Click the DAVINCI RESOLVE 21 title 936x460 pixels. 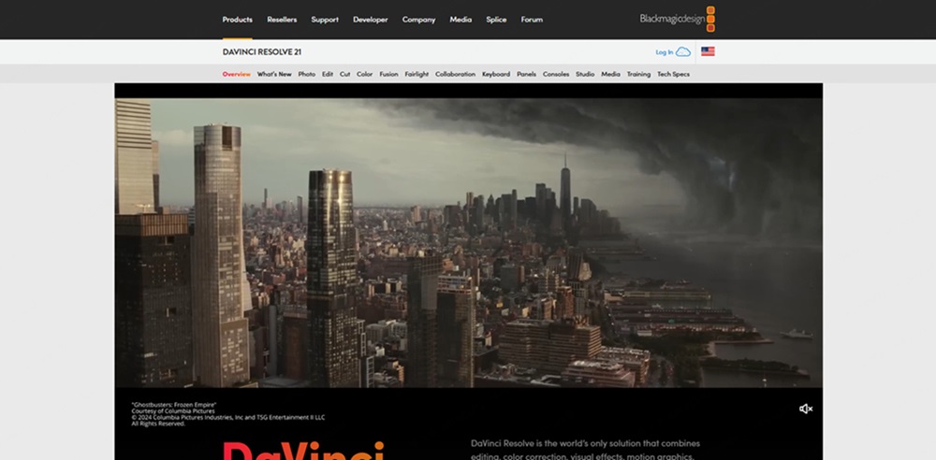261,52
